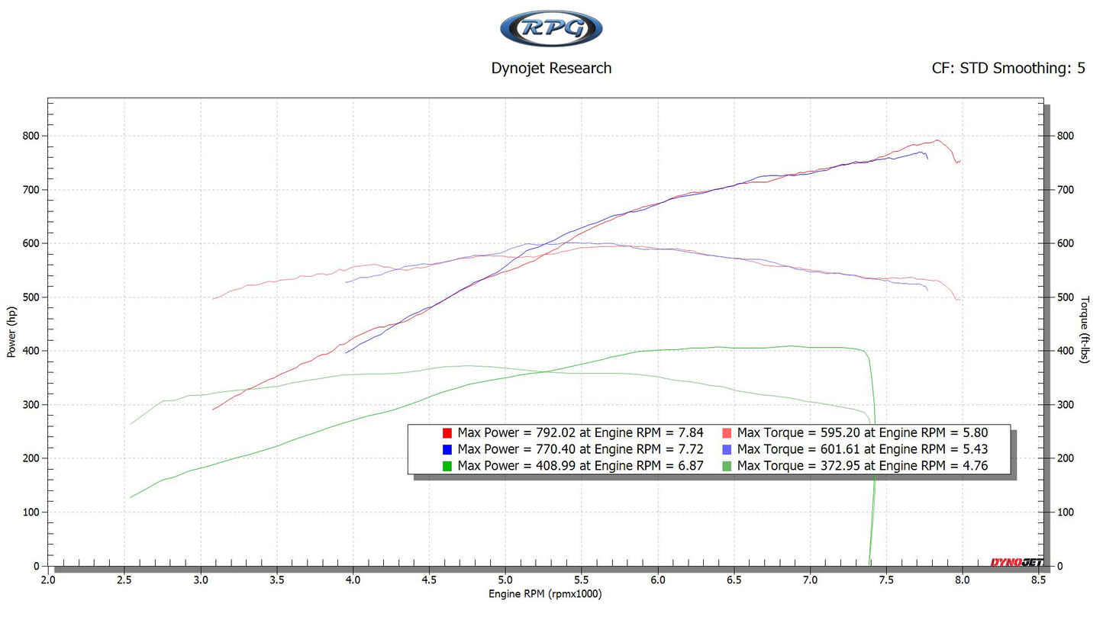Select the red Max Power legend swatch

[447, 433]
